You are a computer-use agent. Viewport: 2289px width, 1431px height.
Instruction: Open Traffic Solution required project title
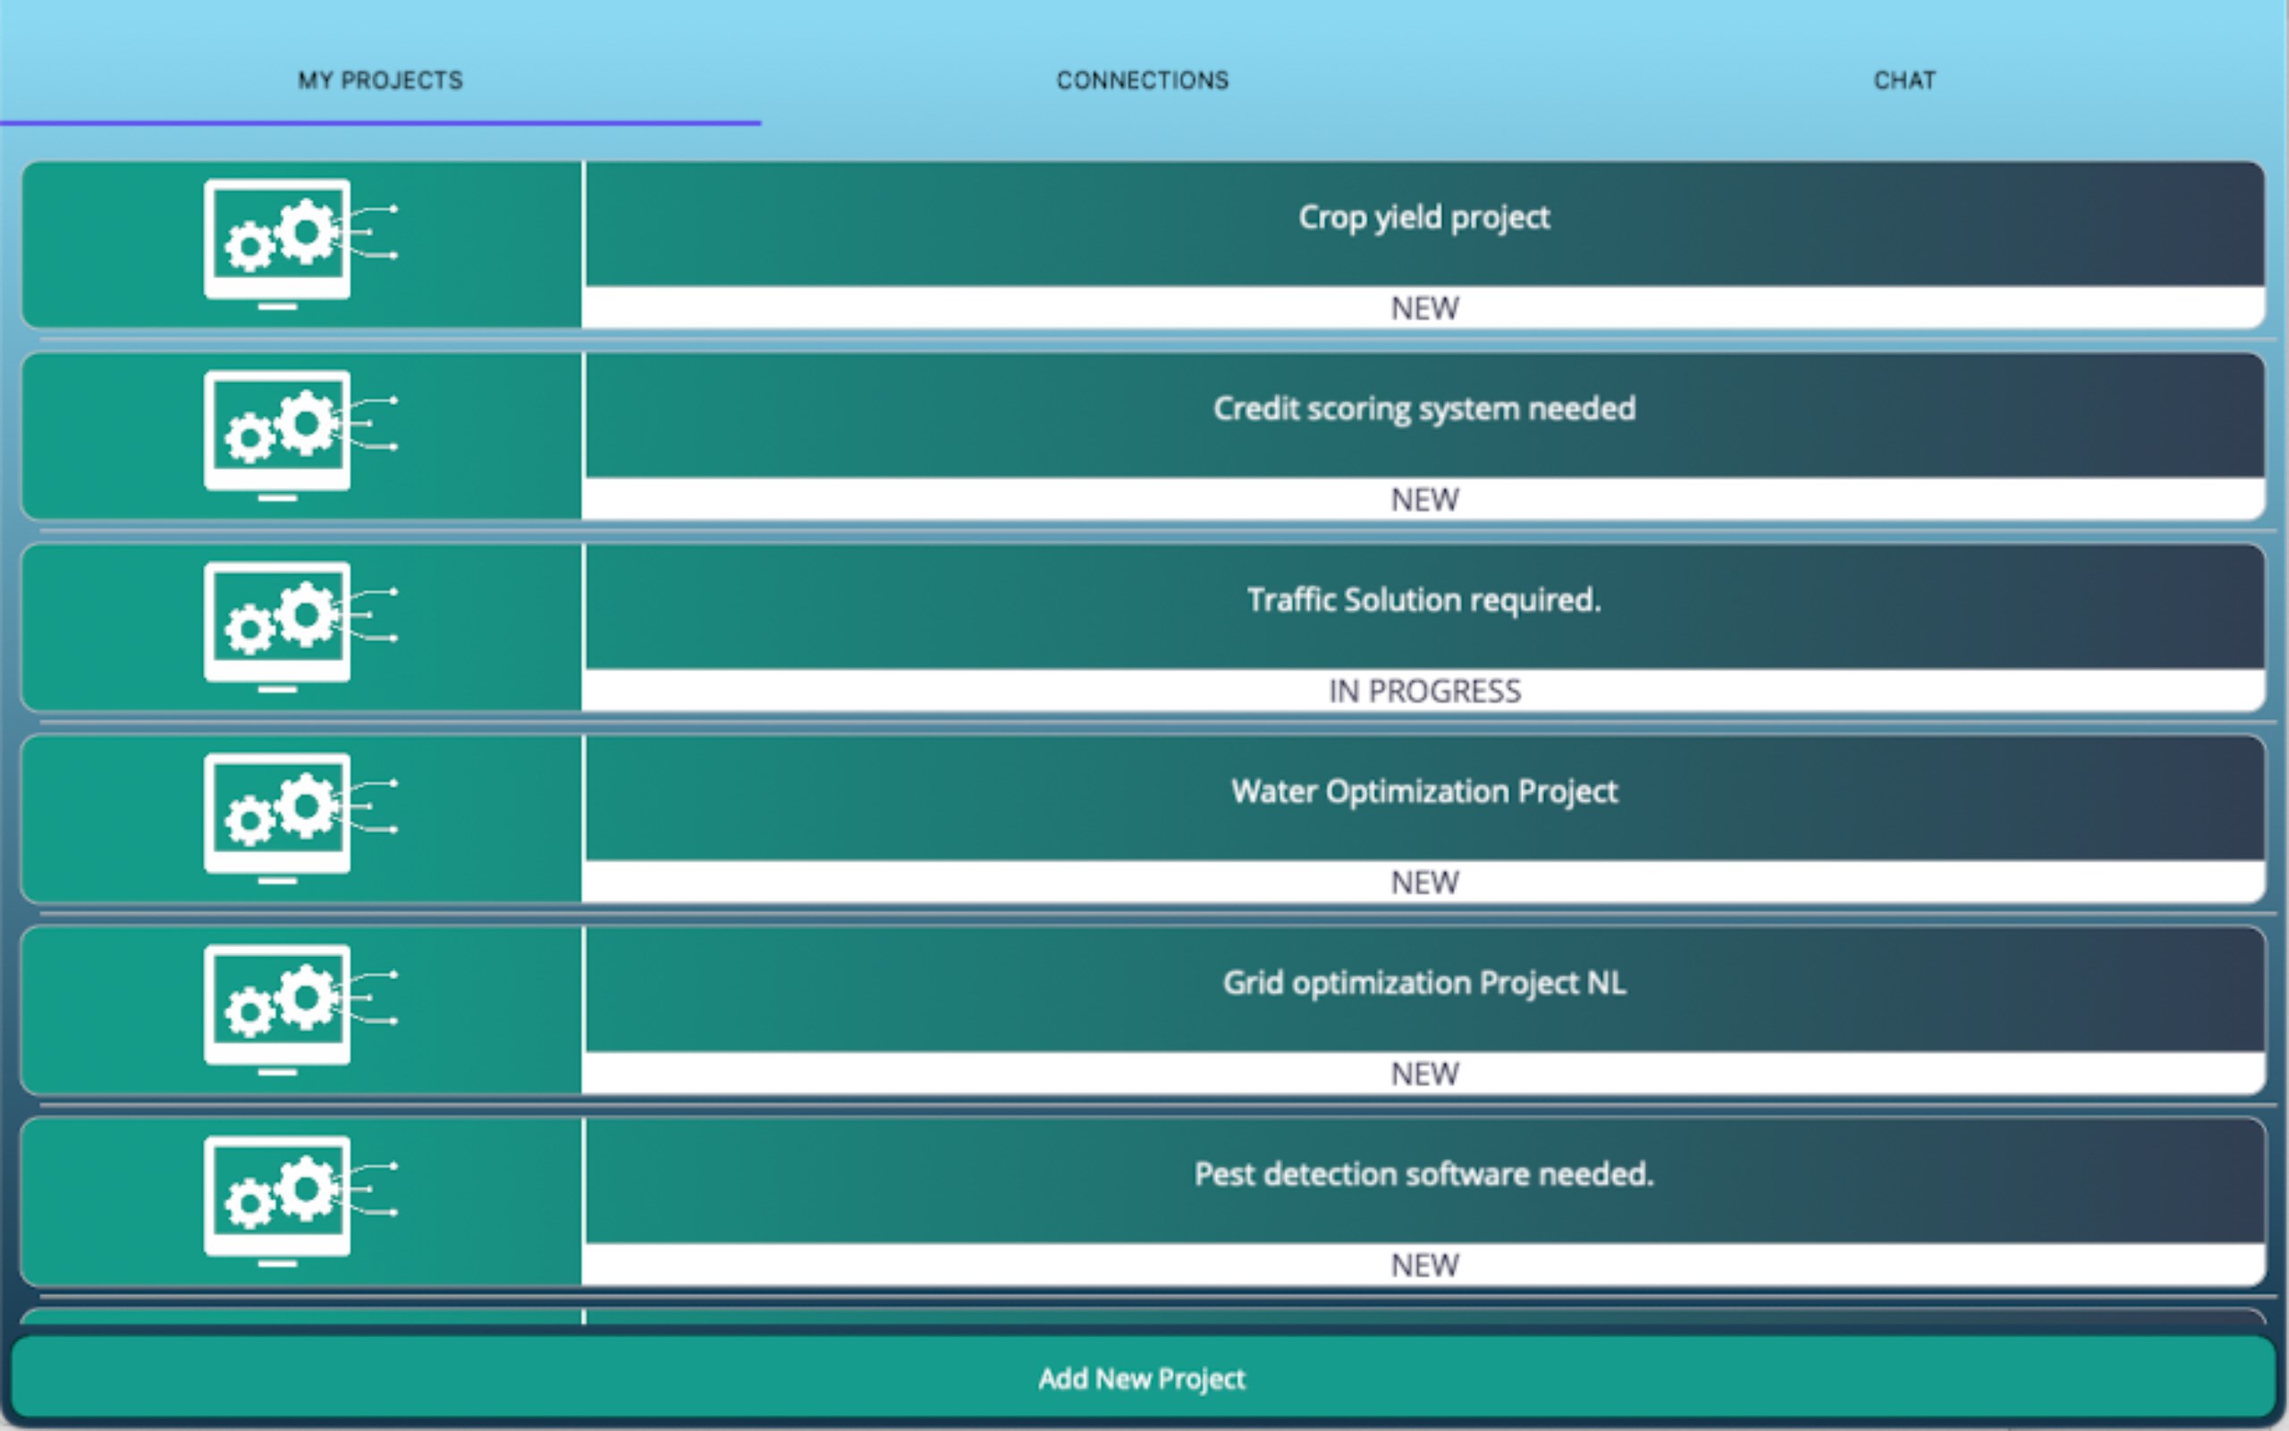click(x=1423, y=600)
